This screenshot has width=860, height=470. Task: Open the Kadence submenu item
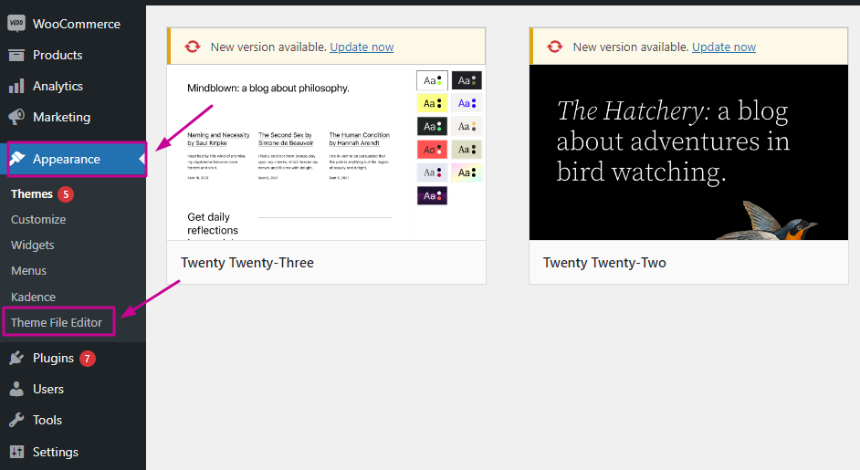pos(34,297)
